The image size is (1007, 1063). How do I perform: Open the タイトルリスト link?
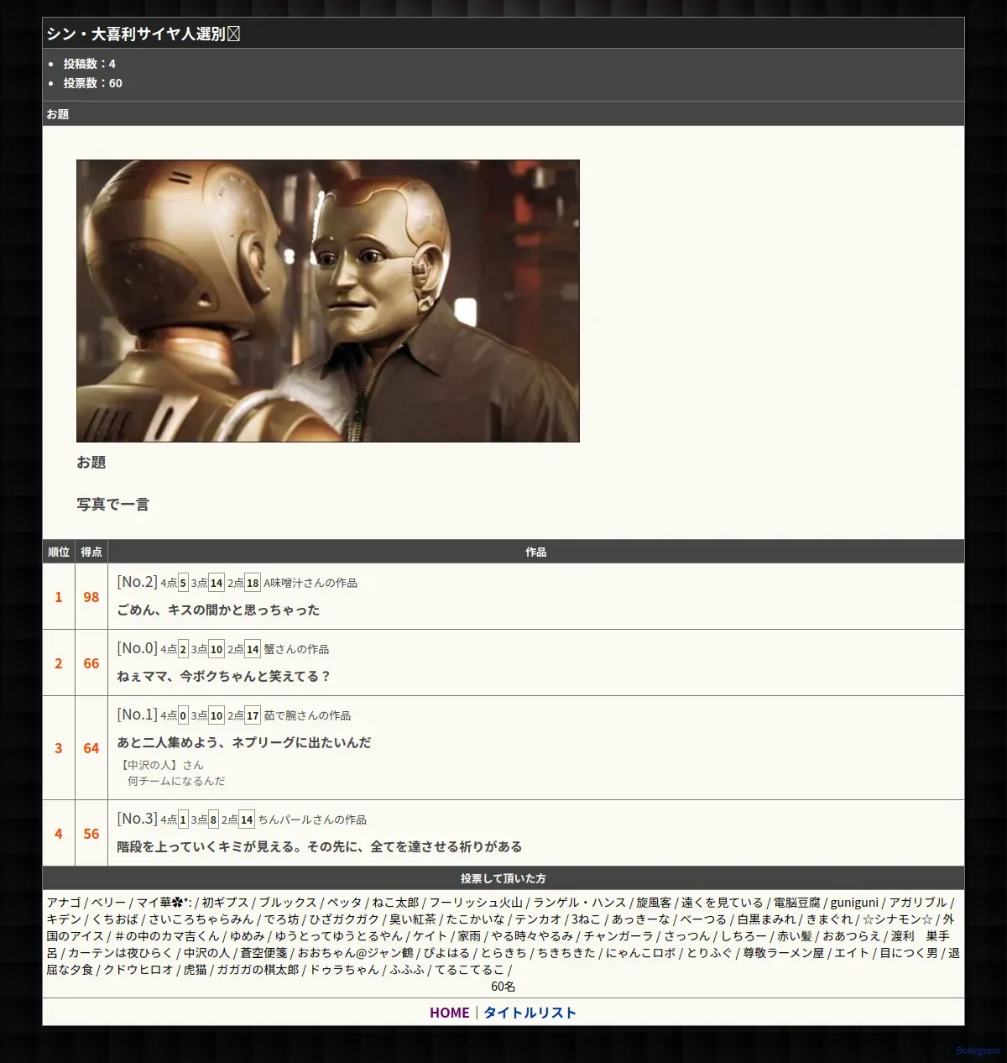(530, 1013)
